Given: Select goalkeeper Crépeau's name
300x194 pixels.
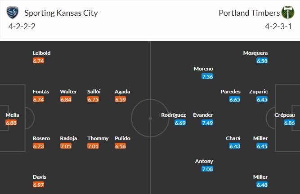Looking at the screenshot, I should click(x=285, y=115).
